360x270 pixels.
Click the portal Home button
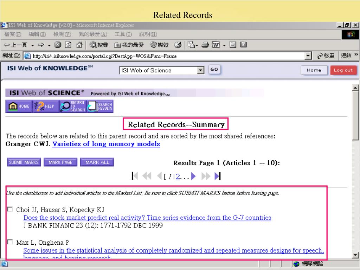point(314,70)
